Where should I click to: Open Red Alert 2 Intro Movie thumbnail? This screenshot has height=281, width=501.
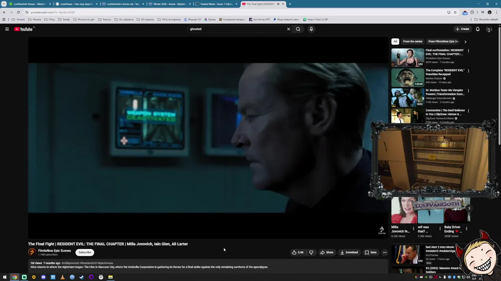(407, 254)
